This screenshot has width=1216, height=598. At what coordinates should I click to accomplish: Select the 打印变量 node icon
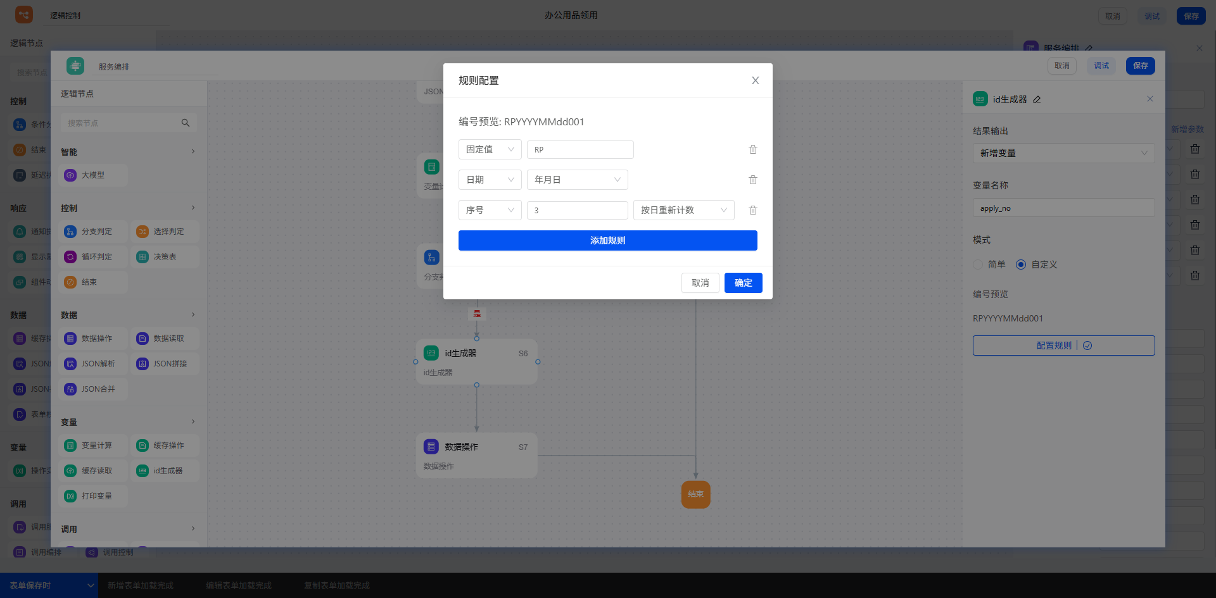click(x=70, y=496)
